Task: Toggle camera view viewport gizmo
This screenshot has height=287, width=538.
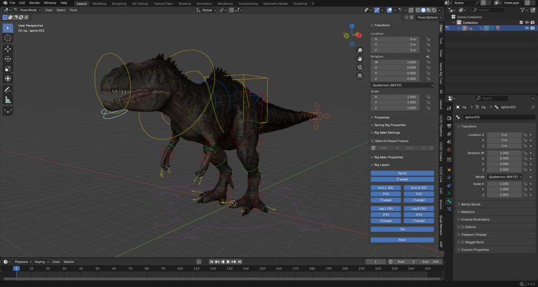Action: pos(360,67)
